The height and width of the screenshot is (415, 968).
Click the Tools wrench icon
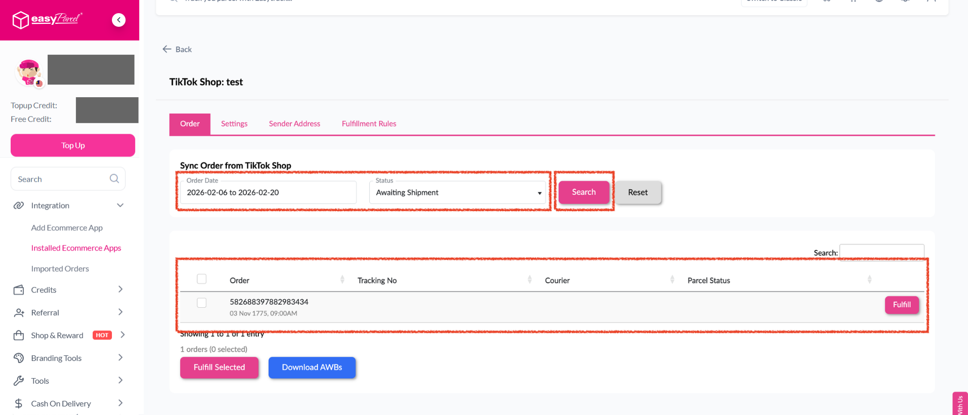click(19, 381)
